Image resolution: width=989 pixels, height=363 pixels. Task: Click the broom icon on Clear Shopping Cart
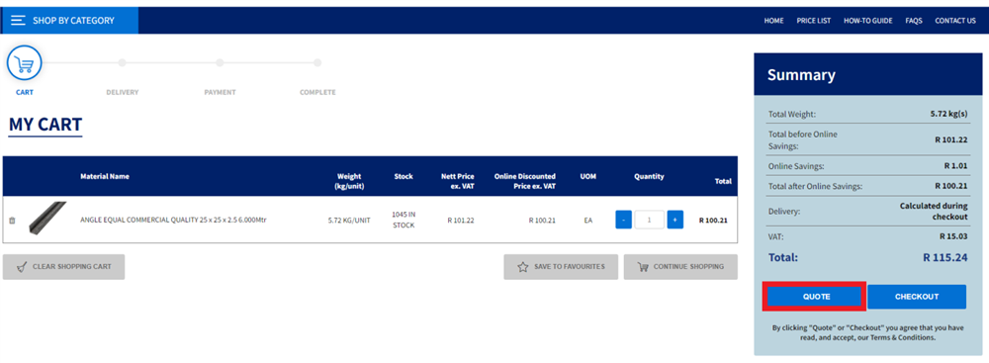click(x=22, y=267)
